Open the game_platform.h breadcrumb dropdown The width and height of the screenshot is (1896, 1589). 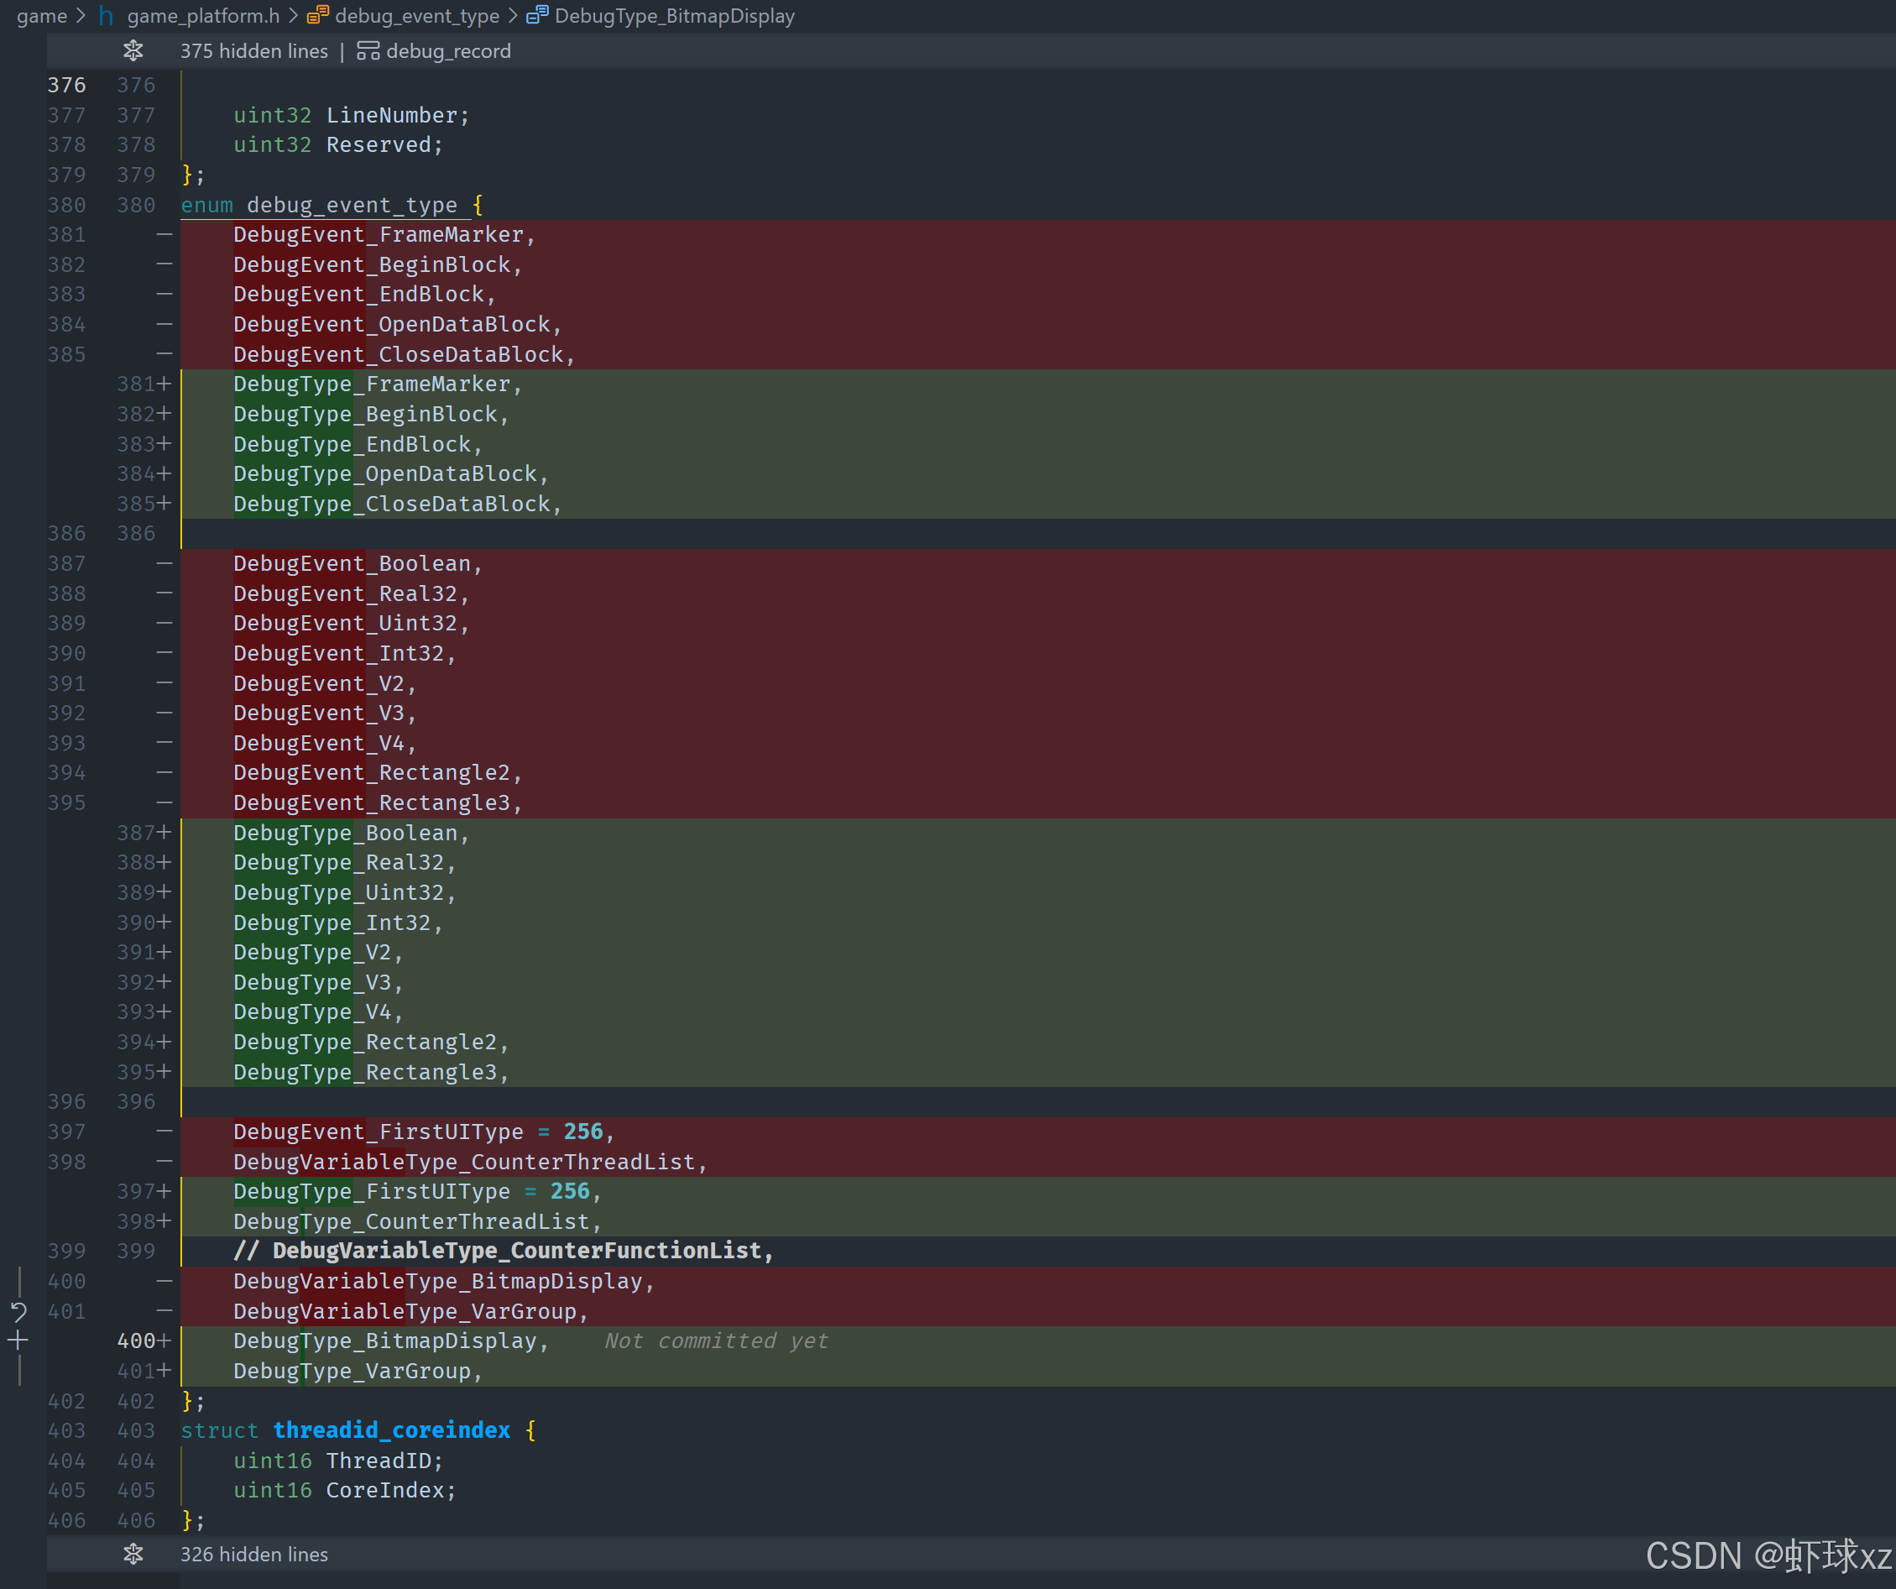[x=203, y=16]
